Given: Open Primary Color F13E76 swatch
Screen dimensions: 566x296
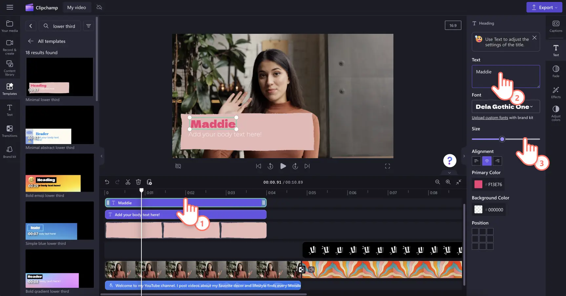Looking at the screenshot, I should click(478, 184).
